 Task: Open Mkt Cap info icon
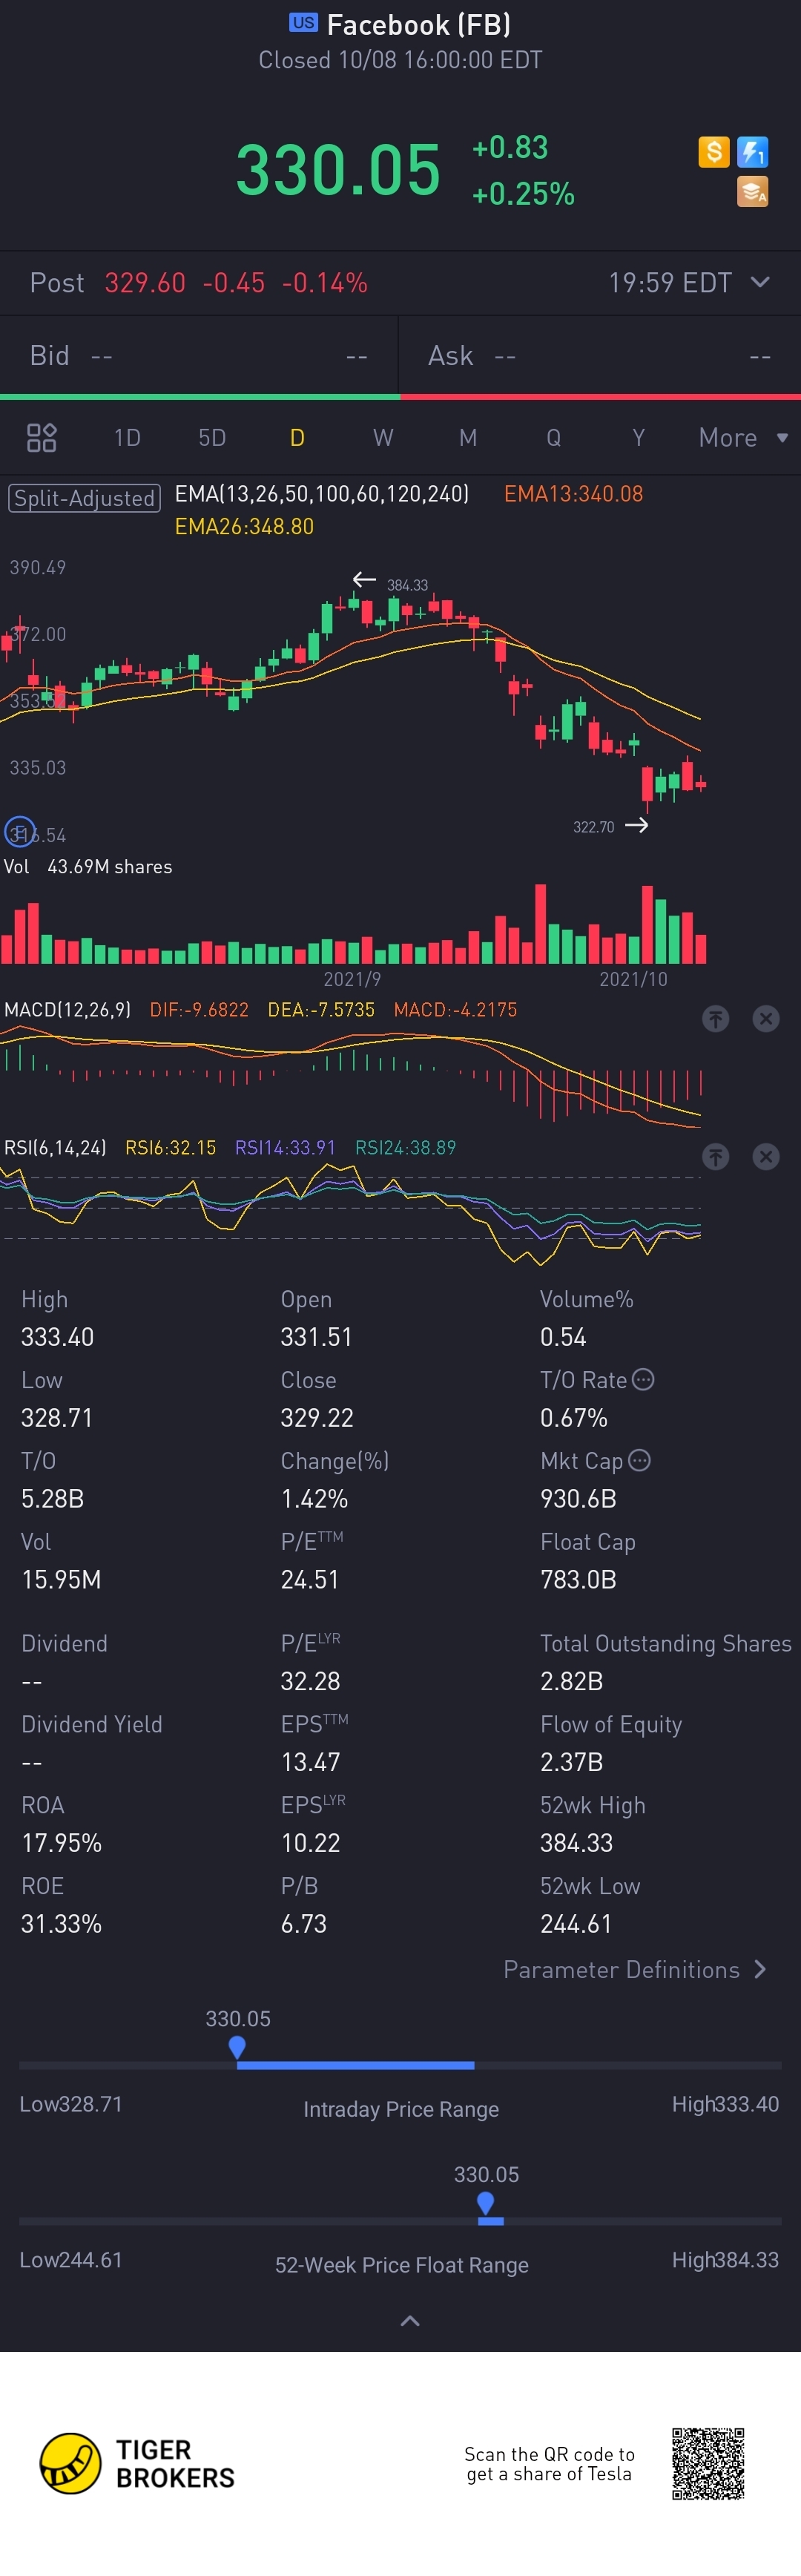click(x=640, y=1460)
